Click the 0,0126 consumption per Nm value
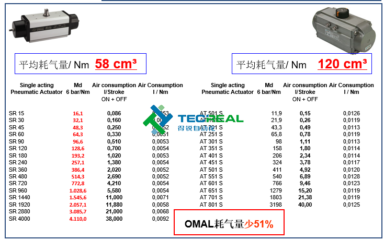384x240 pixels. (351, 113)
